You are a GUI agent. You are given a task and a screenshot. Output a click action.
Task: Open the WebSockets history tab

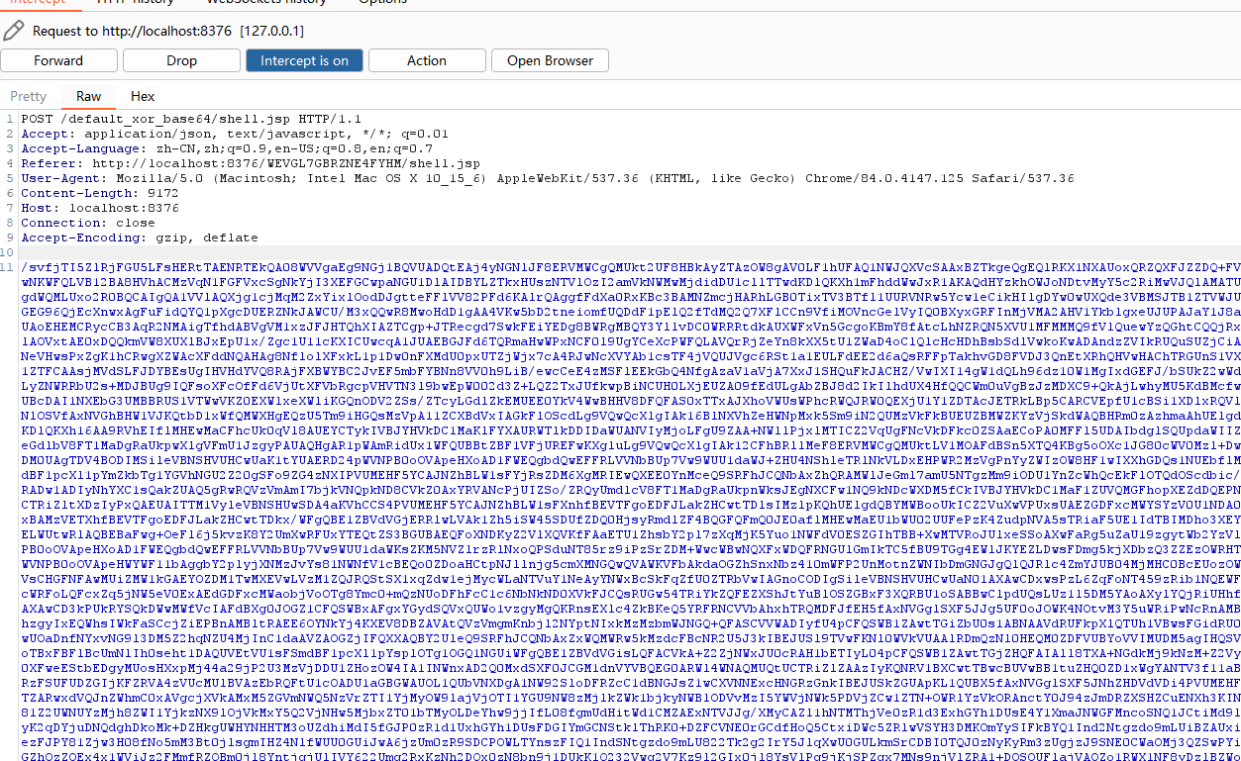pos(265,3)
